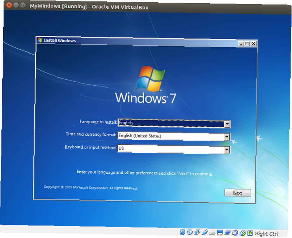
Task: Click the display monitor status icon
Action: coord(220,232)
